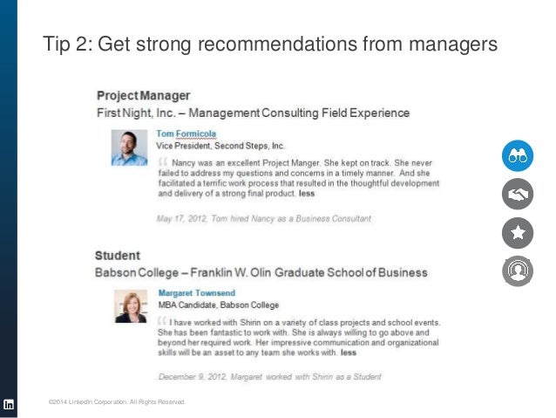
Task: Click the "Tip 2" slide title
Action: click(270, 45)
